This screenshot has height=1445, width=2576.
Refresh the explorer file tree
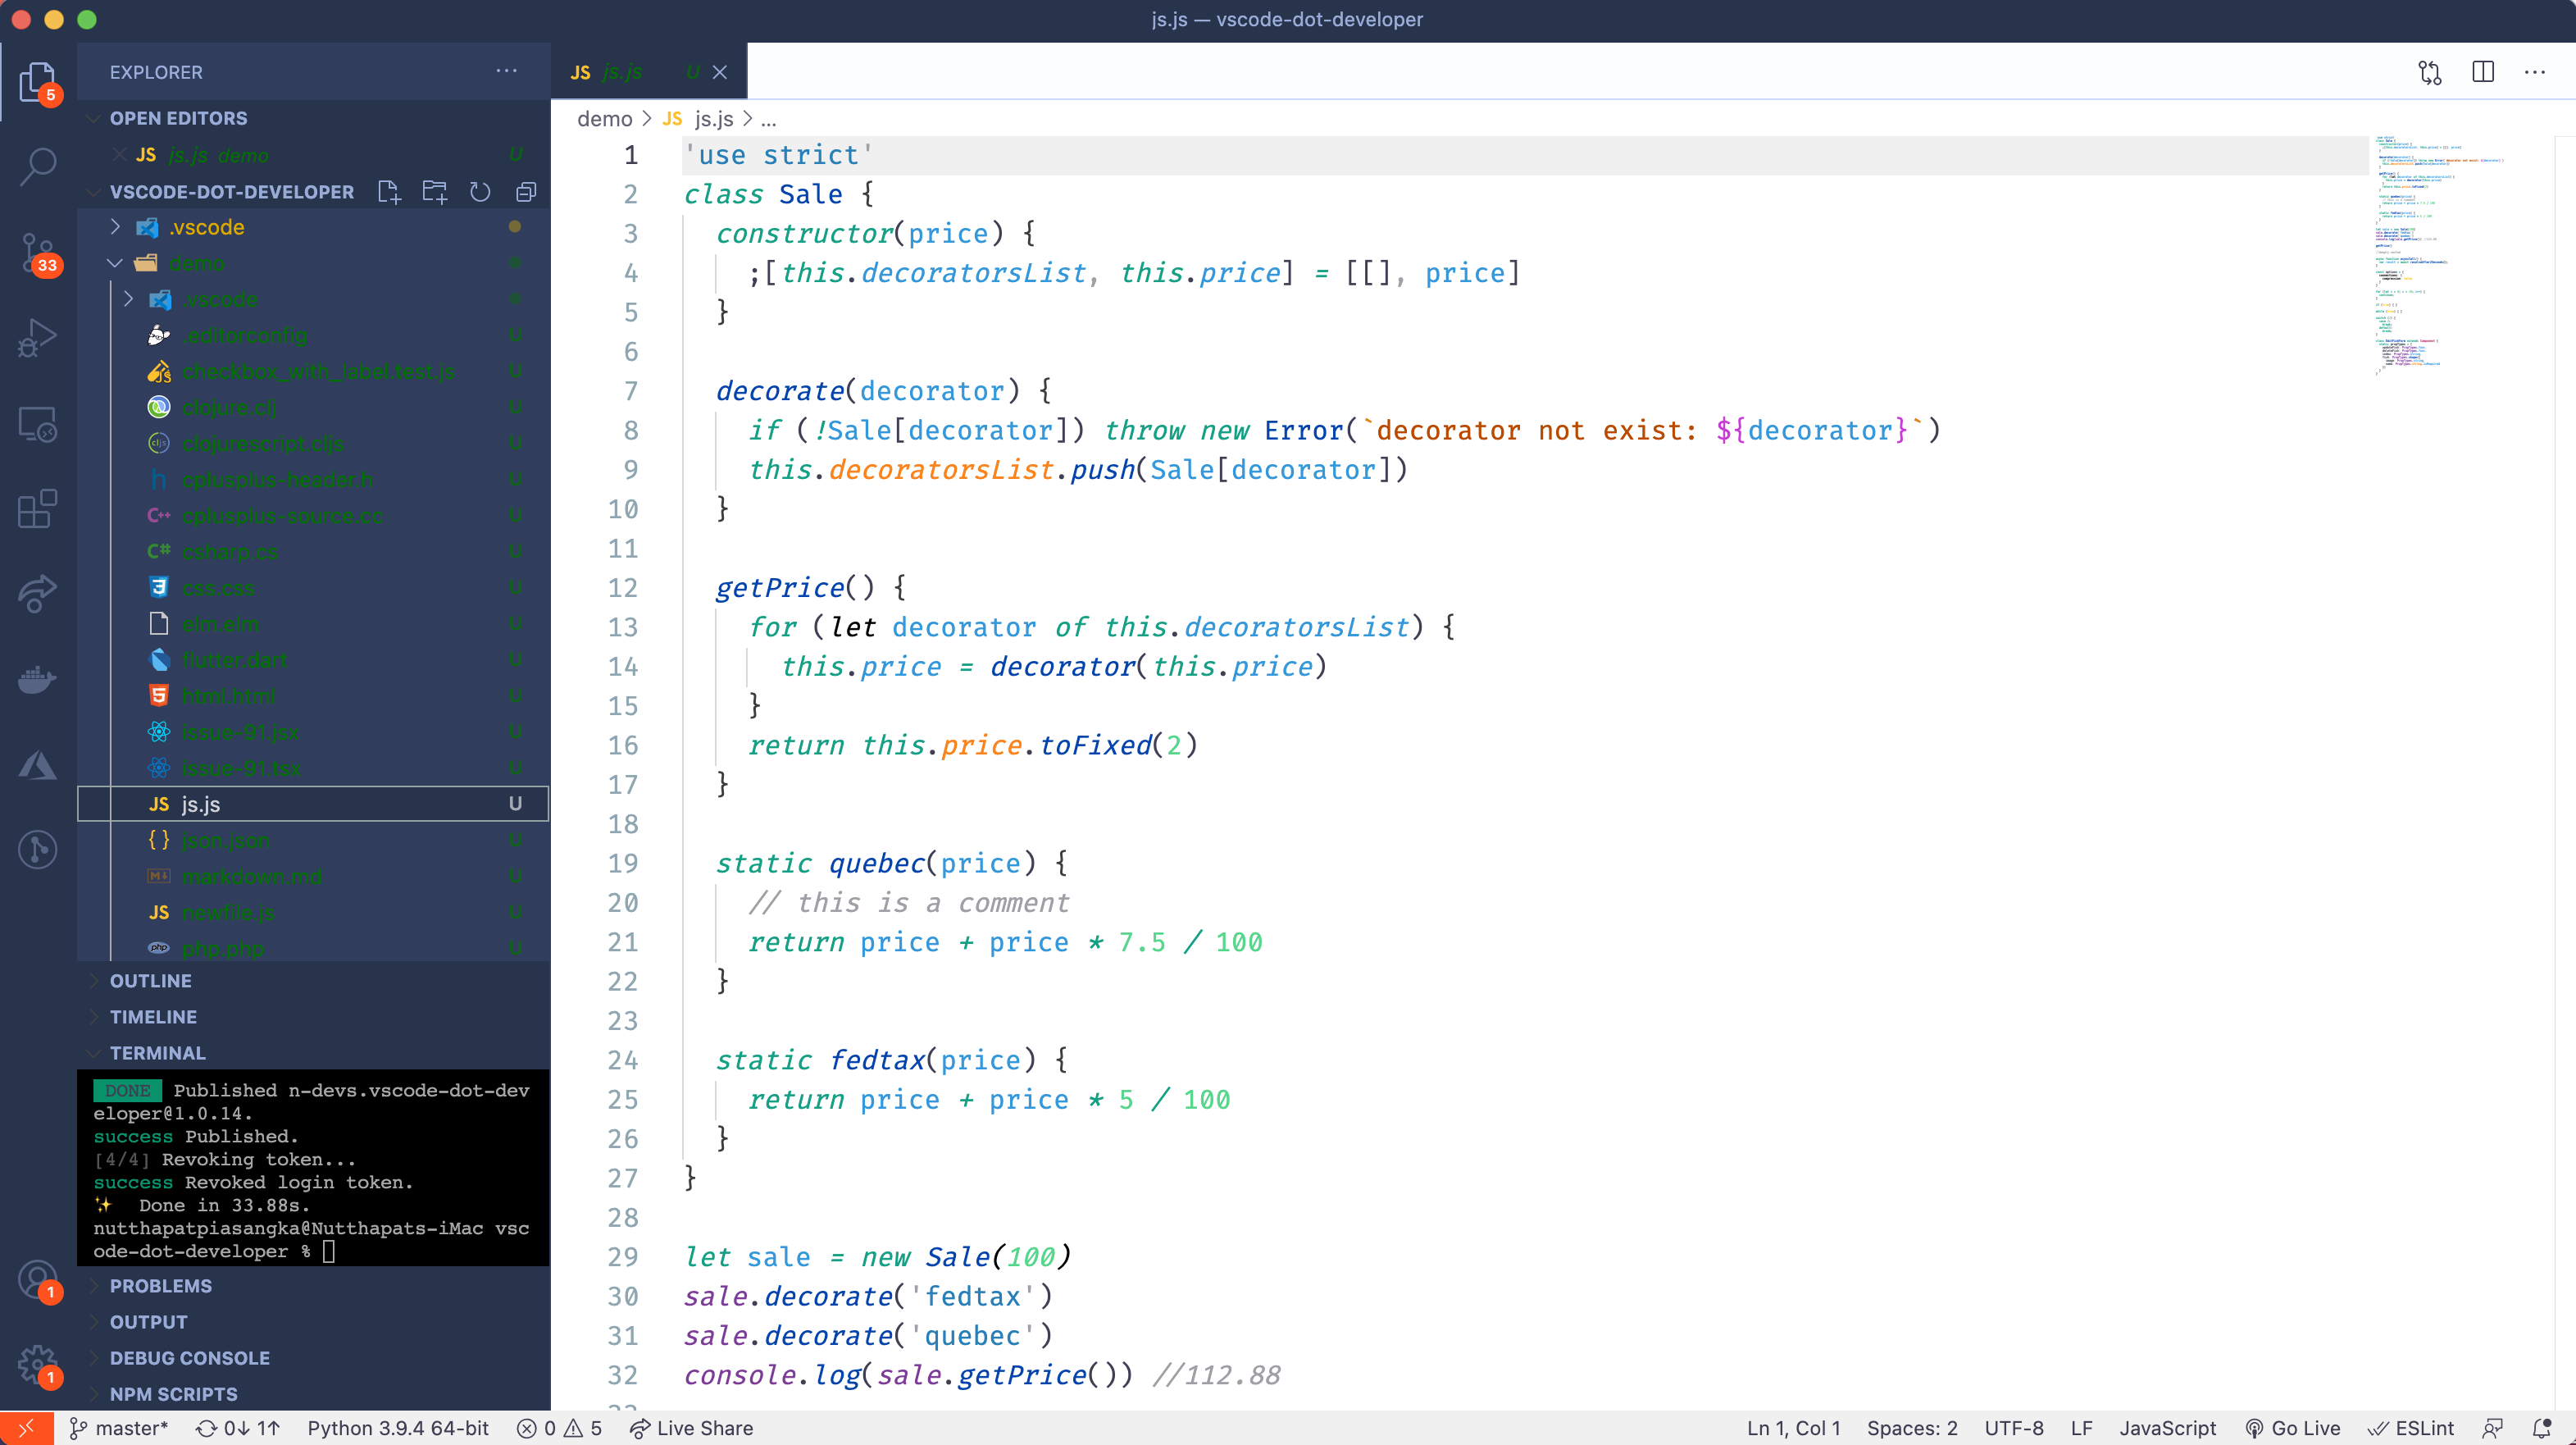[480, 192]
